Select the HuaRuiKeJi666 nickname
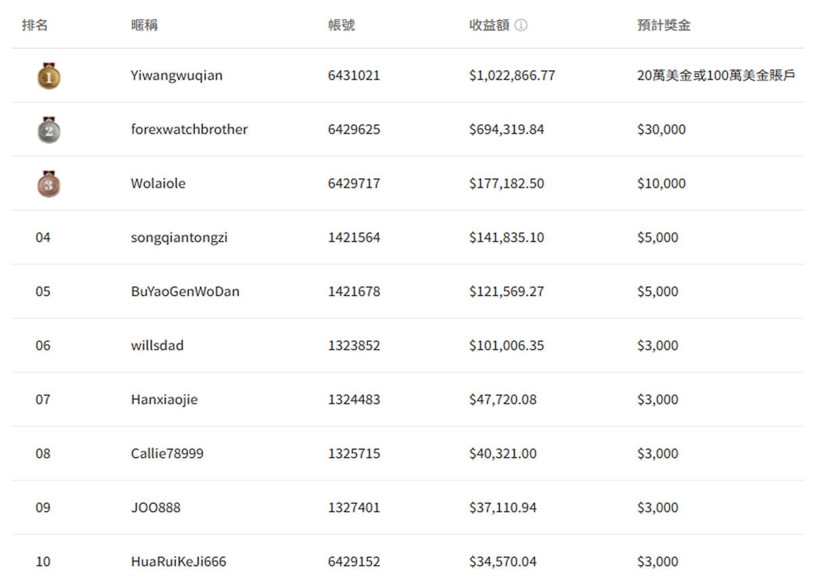This screenshot has height=585, width=813. (178, 562)
